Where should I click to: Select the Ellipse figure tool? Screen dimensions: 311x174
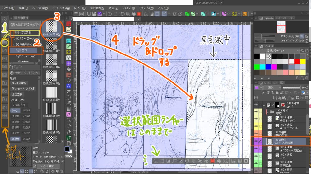[x=68, y=97]
